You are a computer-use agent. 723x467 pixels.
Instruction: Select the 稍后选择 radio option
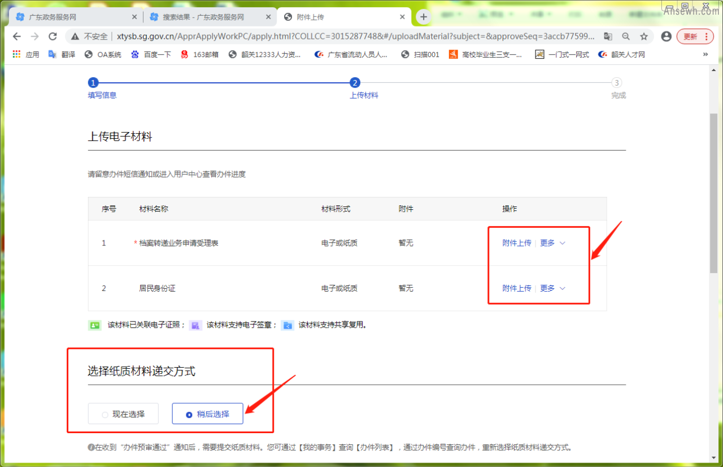(207, 414)
